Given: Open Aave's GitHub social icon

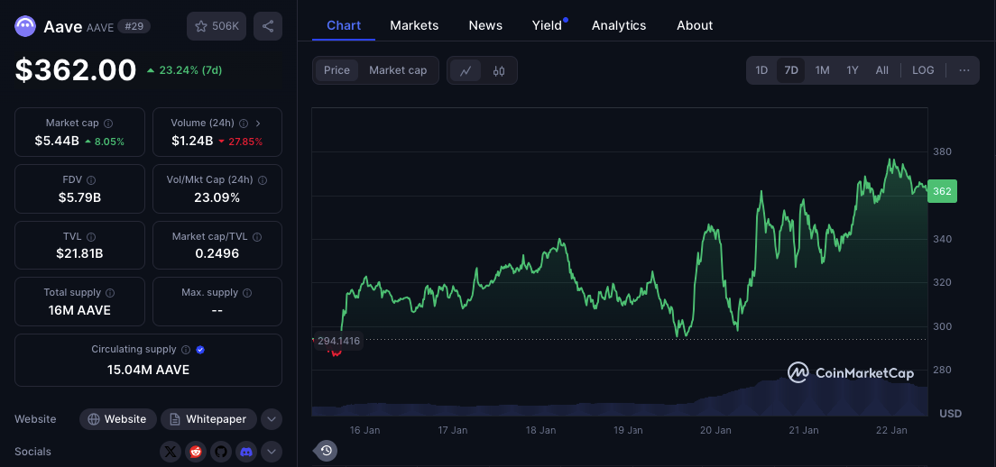Looking at the screenshot, I should [x=221, y=452].
